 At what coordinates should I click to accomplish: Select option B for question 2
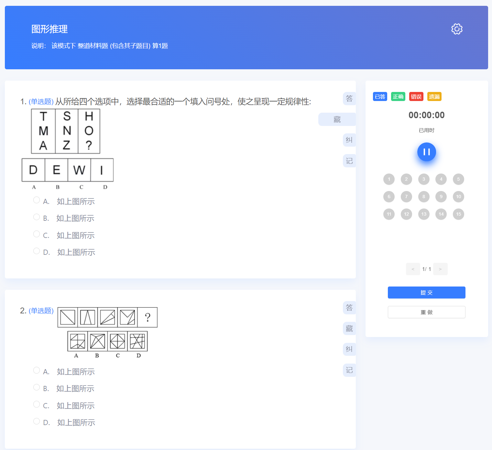click(36, 387)
